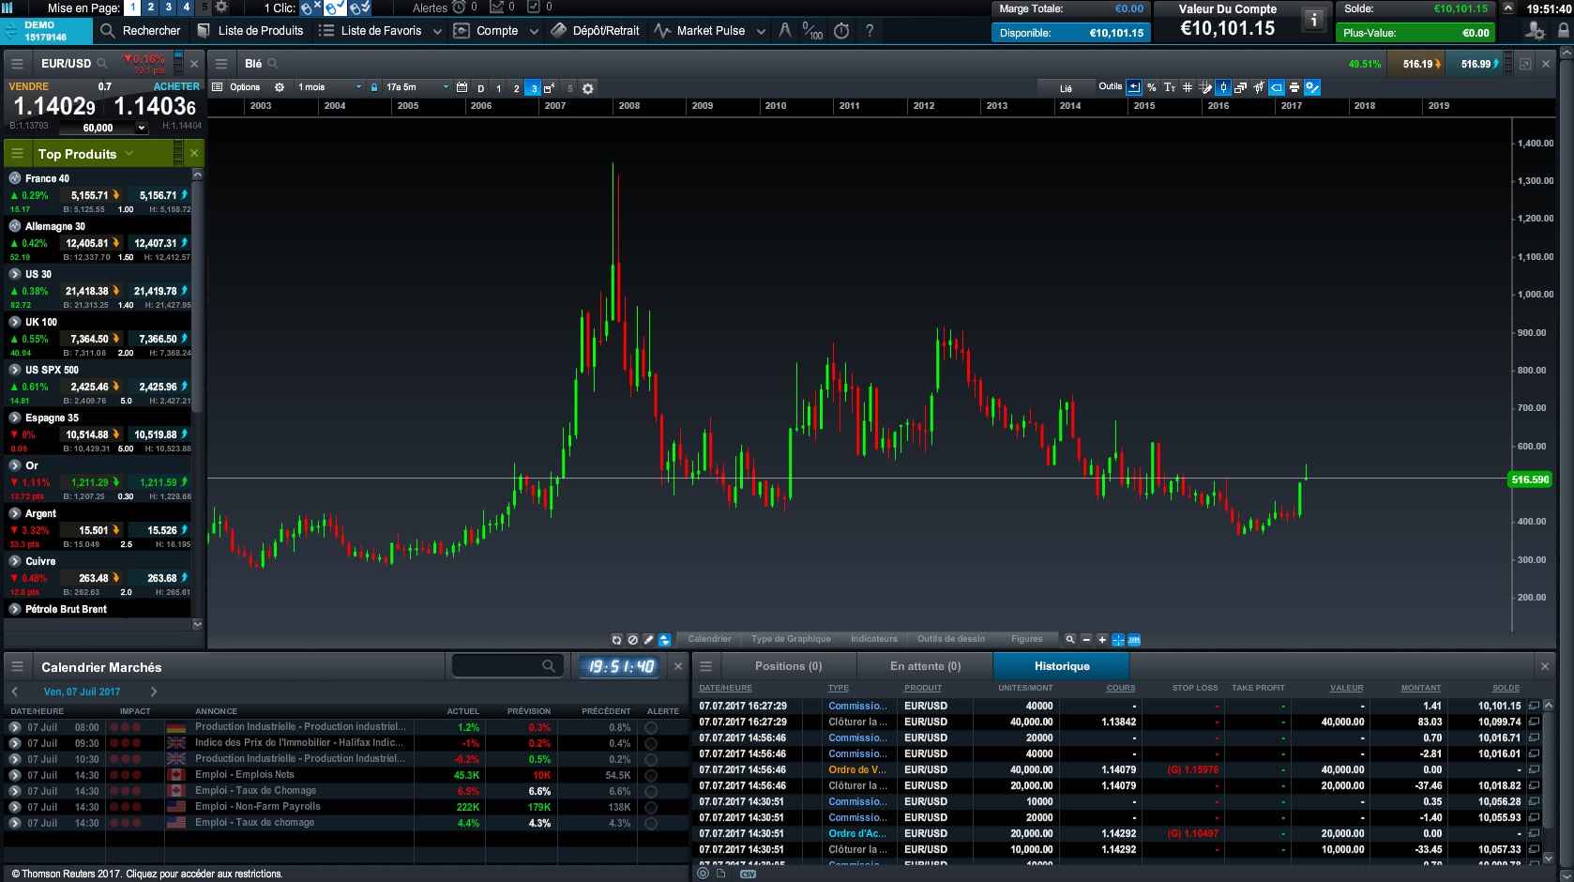Click the print chart icon in Outils toolbar
The width and height of the screenshot is (1574, 882).
(1294, 87)
